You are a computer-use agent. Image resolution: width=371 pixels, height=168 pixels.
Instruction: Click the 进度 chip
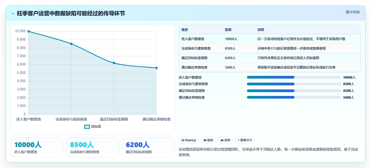click(x=225, y=140)
